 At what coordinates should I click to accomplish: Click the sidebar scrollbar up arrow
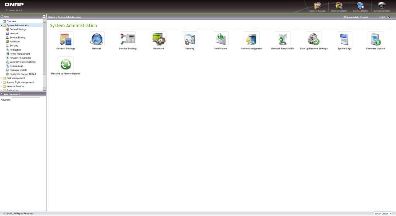(x=45, y=21)
